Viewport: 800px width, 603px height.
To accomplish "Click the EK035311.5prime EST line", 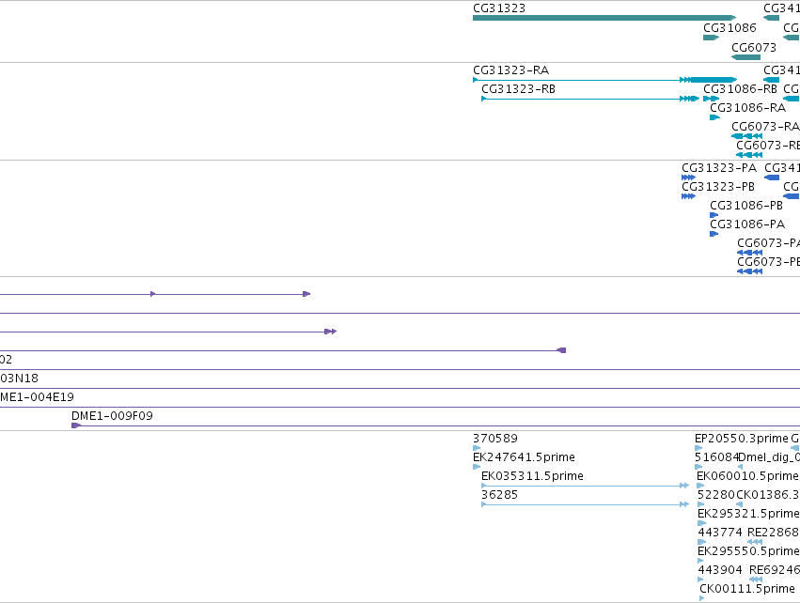I will click(586, 486).
